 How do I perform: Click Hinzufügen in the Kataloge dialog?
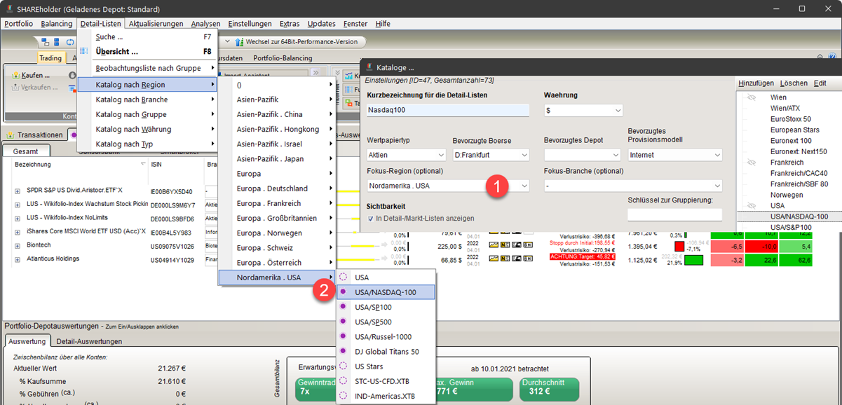point(756,83)
